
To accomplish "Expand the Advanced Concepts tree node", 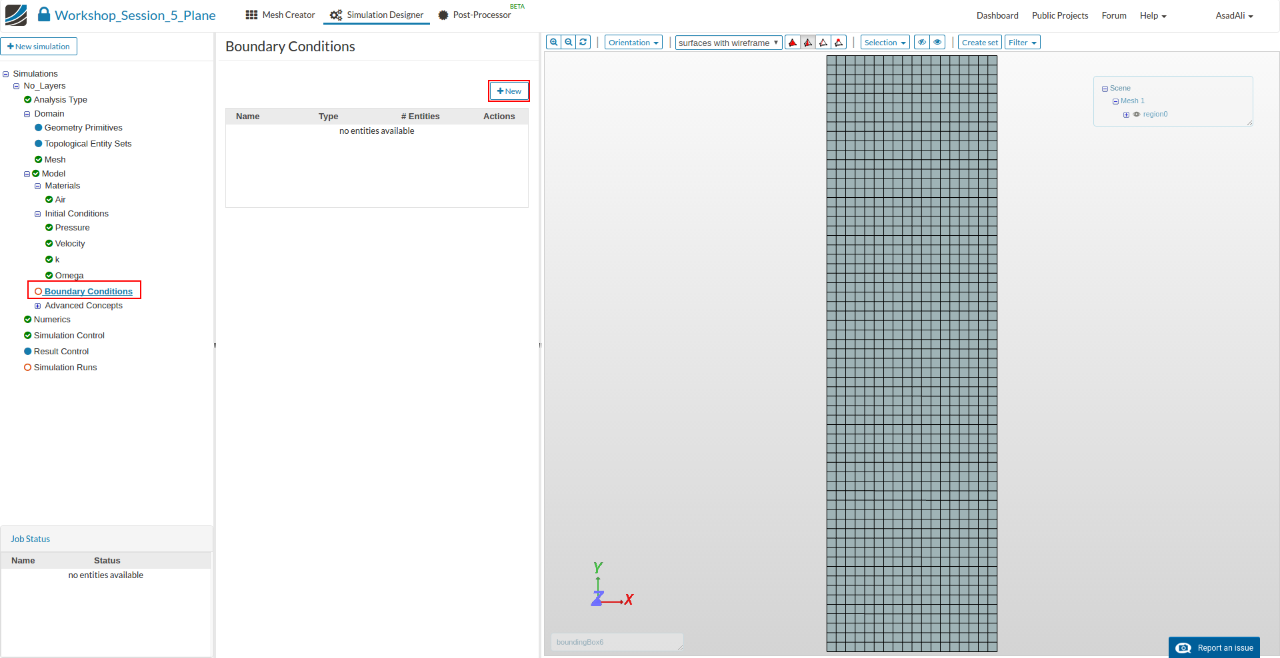I will (38, 306).
